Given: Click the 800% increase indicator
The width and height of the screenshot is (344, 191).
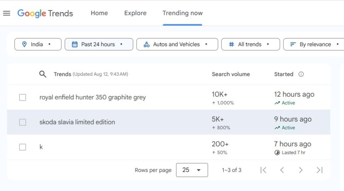Looking at the screenshot, I should coord(221,128).
